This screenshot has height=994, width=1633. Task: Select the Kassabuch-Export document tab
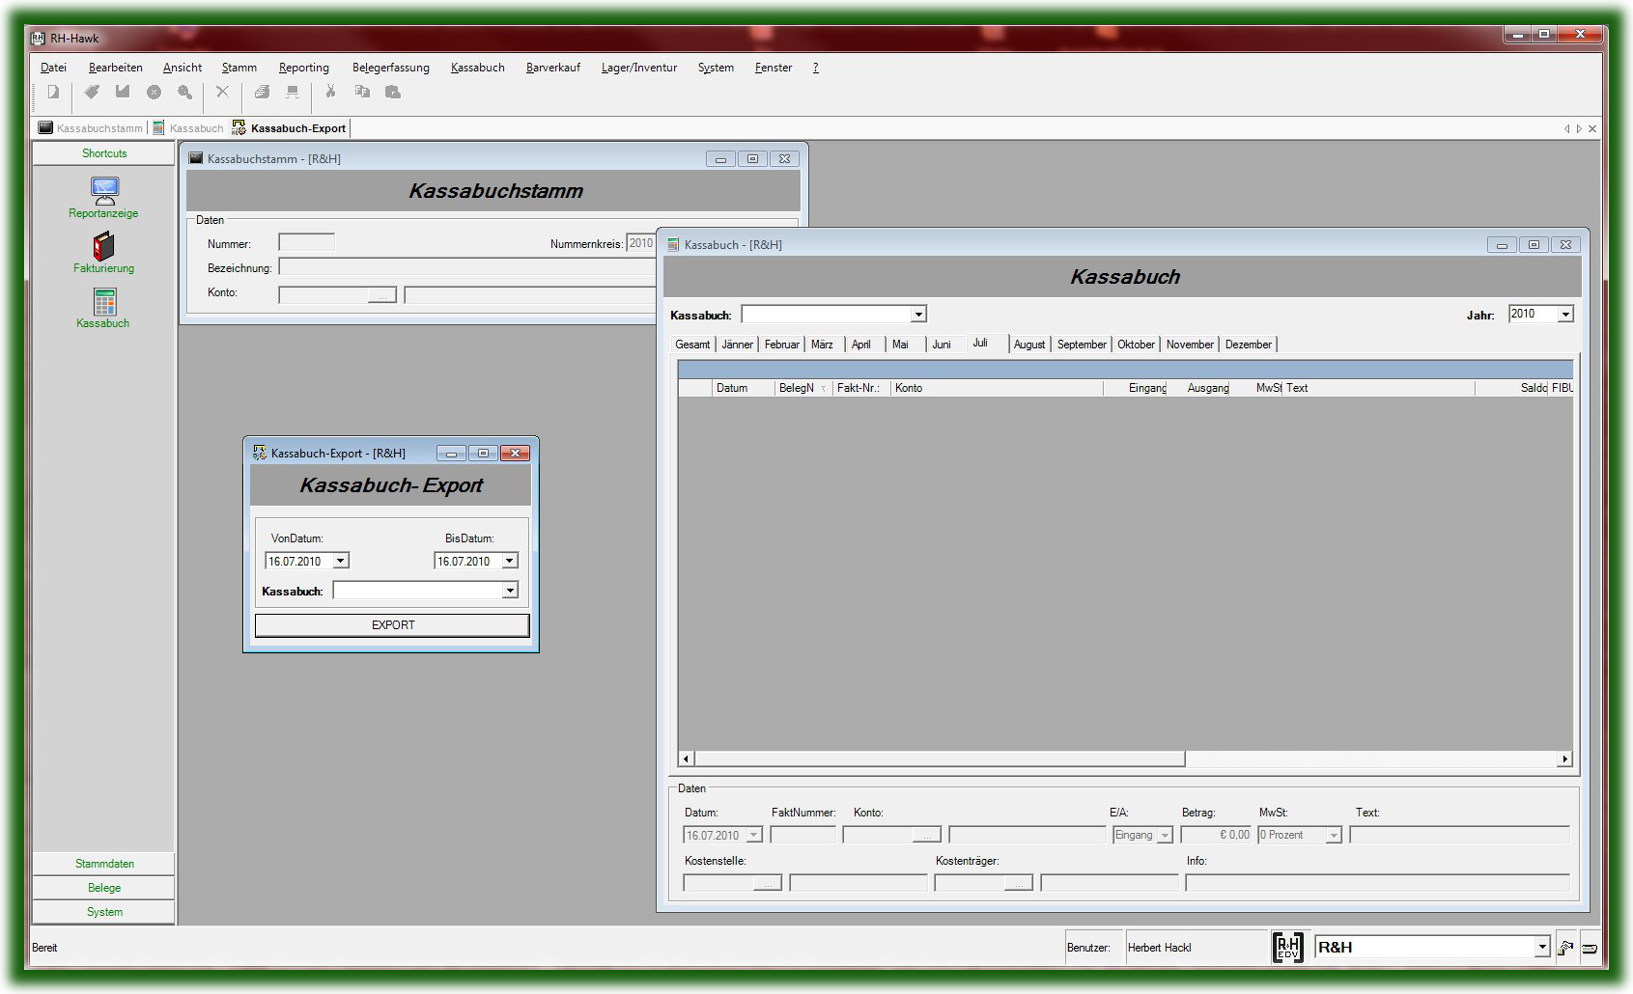pos(289,128)
